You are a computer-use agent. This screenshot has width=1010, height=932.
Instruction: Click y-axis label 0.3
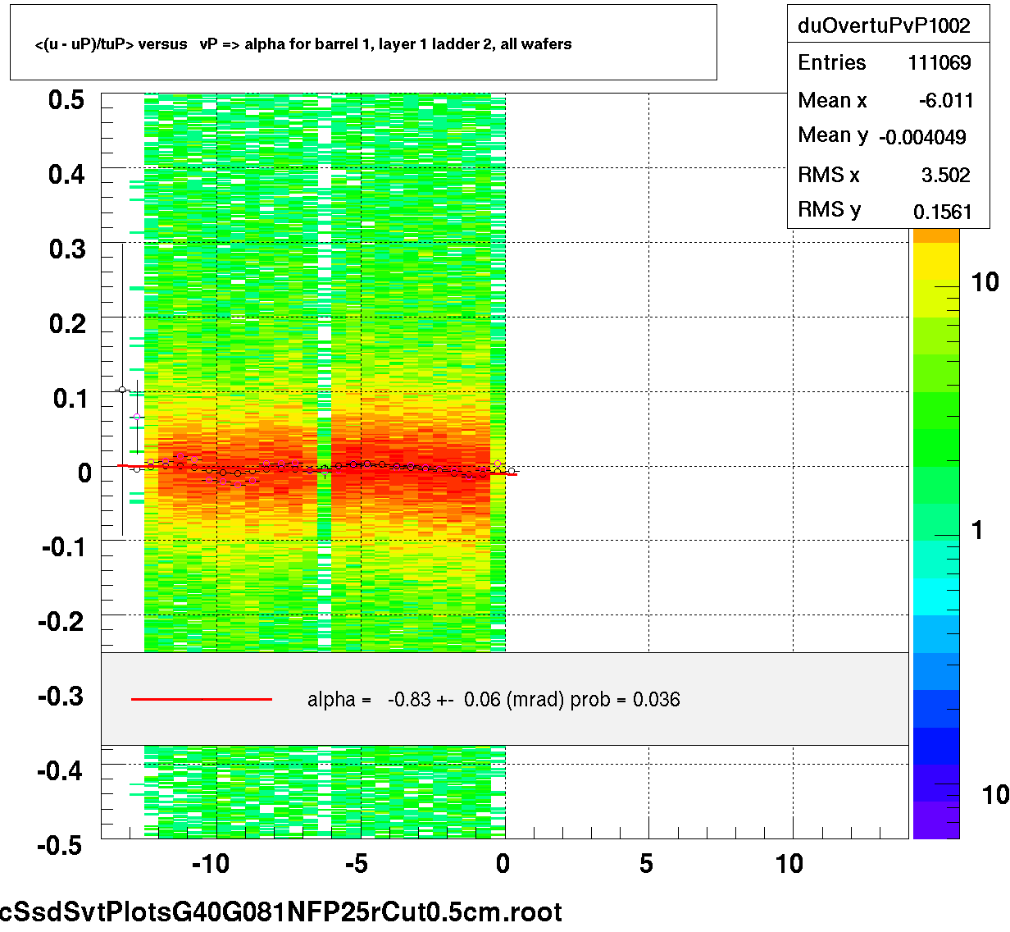click(66, 249)
